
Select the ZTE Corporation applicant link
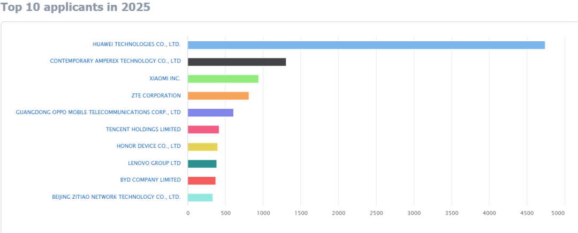pyautogui.click(x=156, y=95)
